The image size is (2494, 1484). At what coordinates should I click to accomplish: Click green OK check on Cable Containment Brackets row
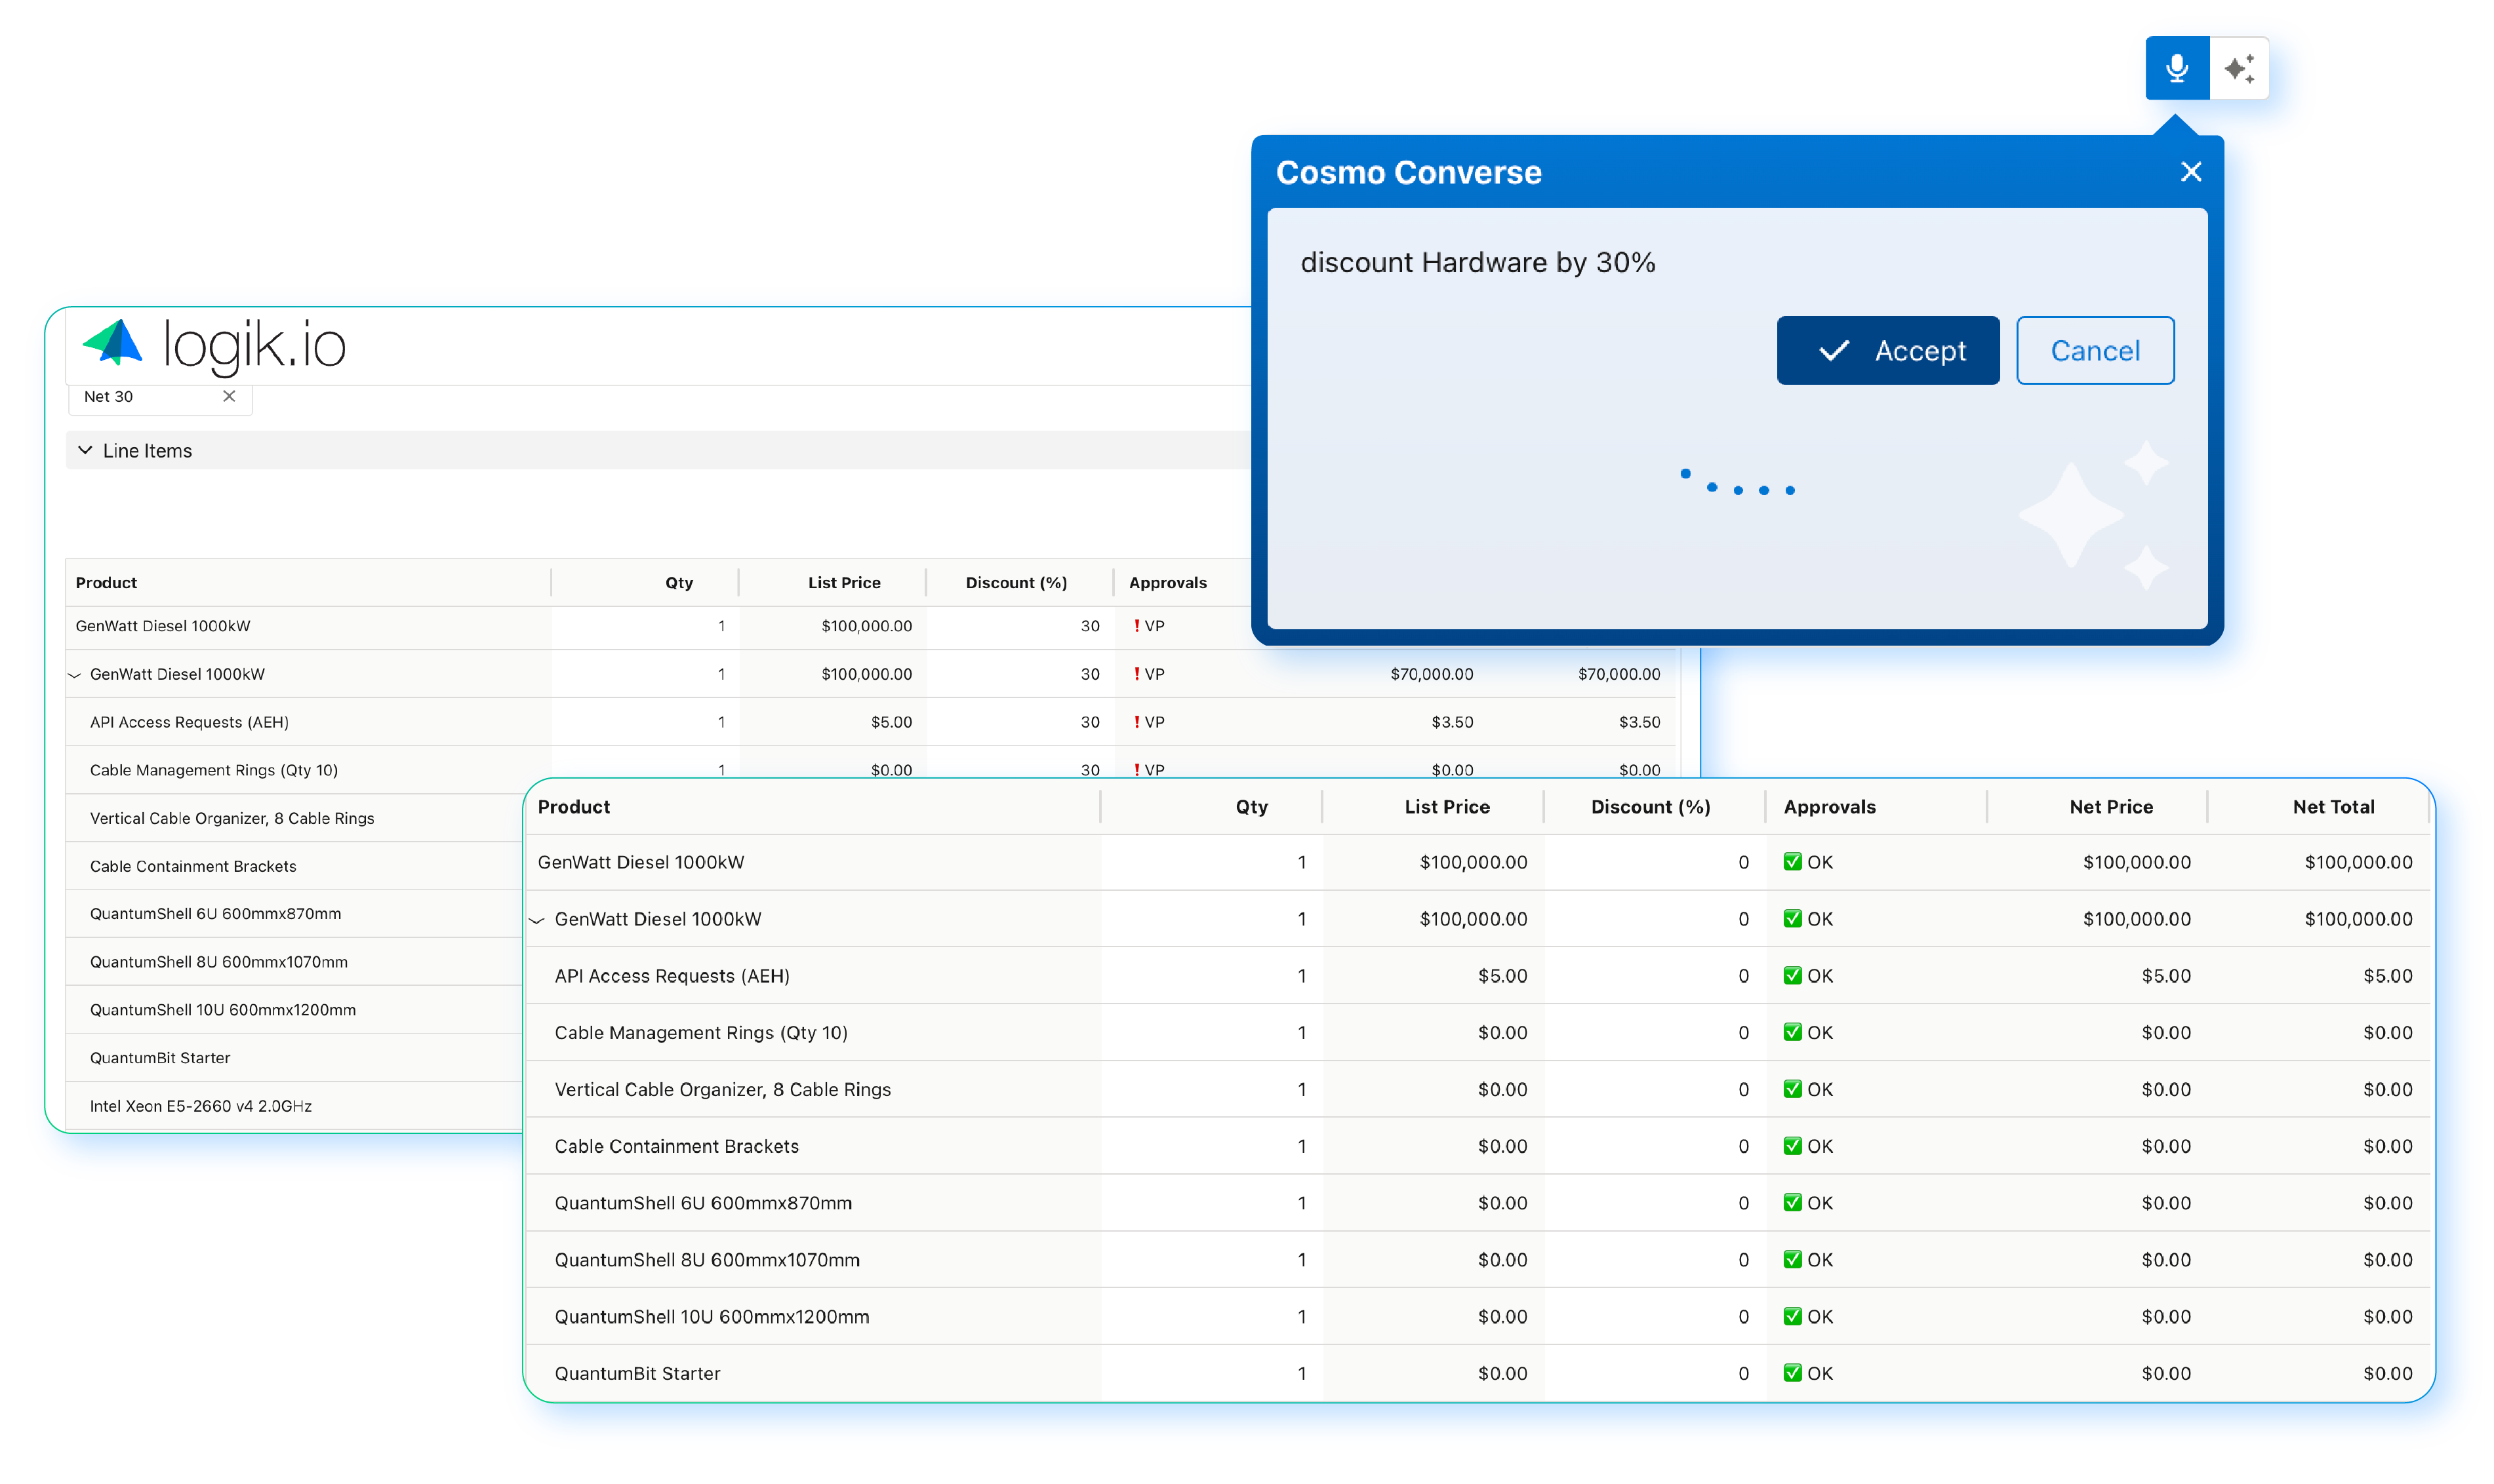pyautogui.click(x=1792, y=1146)
